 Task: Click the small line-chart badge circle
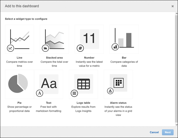(10, 48)
